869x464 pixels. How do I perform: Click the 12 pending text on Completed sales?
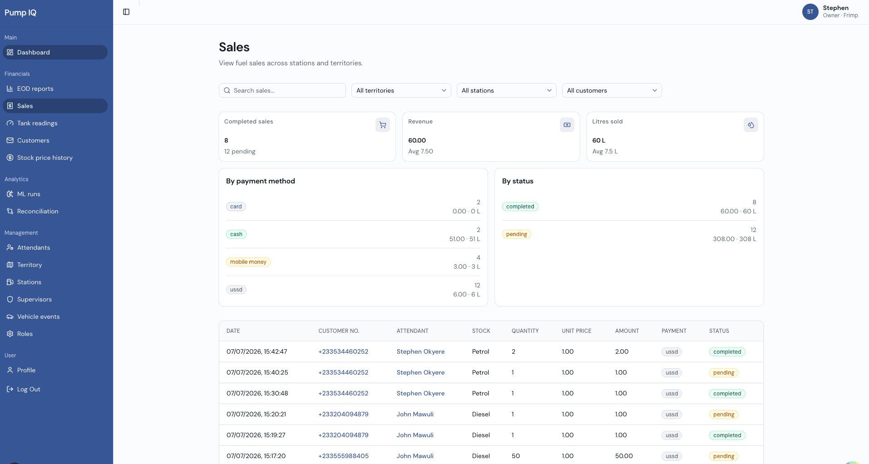click(240, 151)
